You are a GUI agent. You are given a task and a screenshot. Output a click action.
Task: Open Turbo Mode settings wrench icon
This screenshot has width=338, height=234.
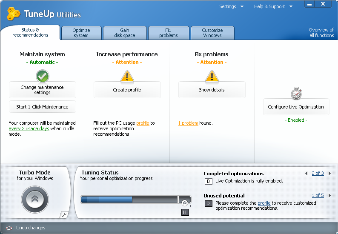[64, 214]
